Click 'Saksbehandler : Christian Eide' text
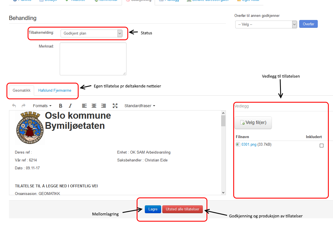333x225 pixels. [x=142, y=160]
